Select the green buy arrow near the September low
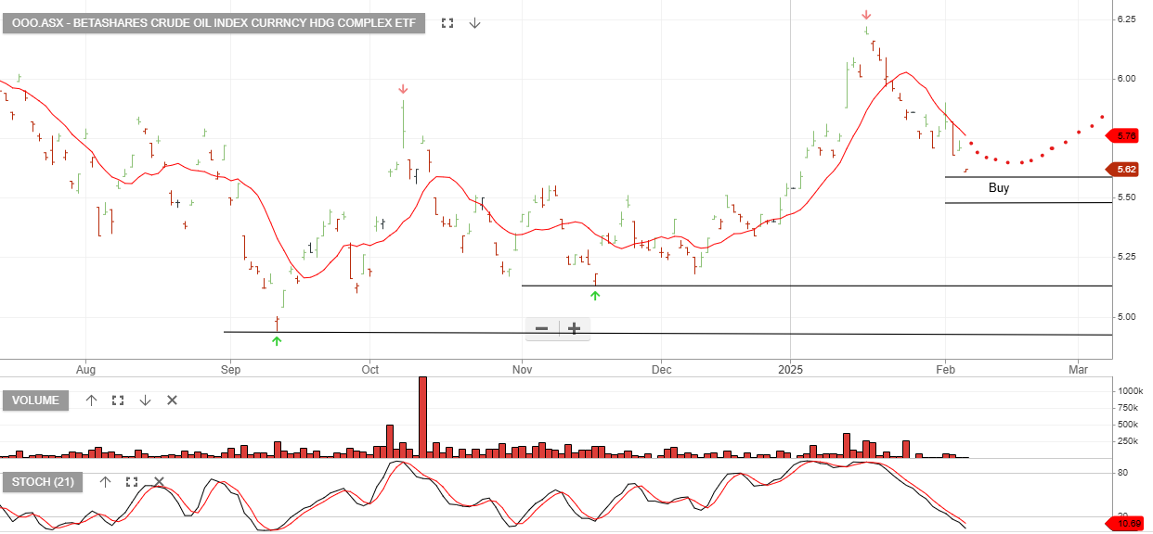Image resolution: width=1153 pixels, height=534 pixels. pos(277,341)
